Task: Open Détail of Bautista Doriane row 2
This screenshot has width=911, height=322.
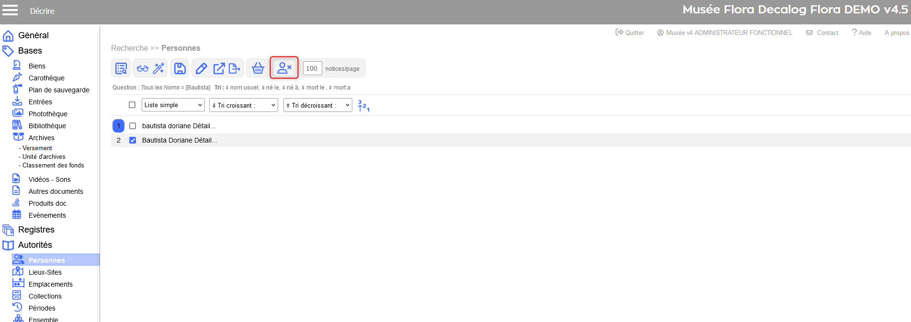Action: 206,140
